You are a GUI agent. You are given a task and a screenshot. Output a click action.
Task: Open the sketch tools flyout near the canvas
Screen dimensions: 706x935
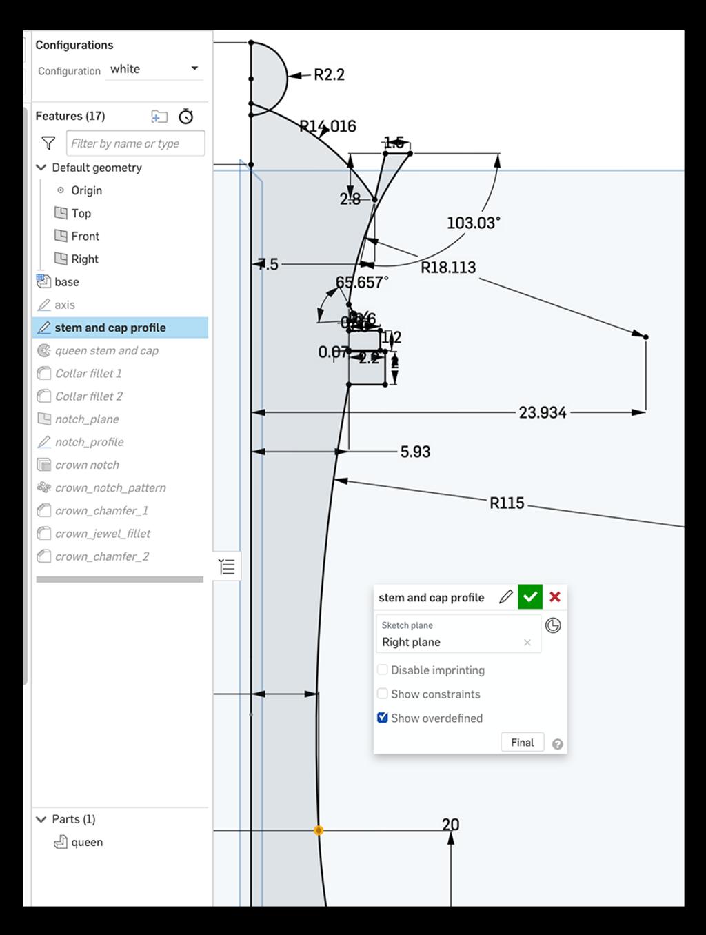pyautogui.click(x=225, y=565)
